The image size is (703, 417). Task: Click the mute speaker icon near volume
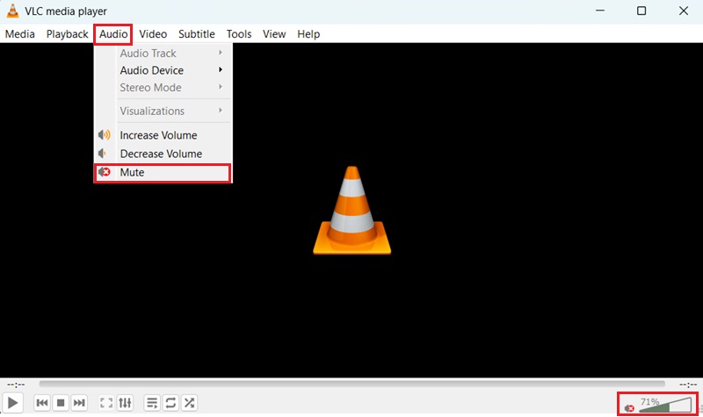click(629, 408)
